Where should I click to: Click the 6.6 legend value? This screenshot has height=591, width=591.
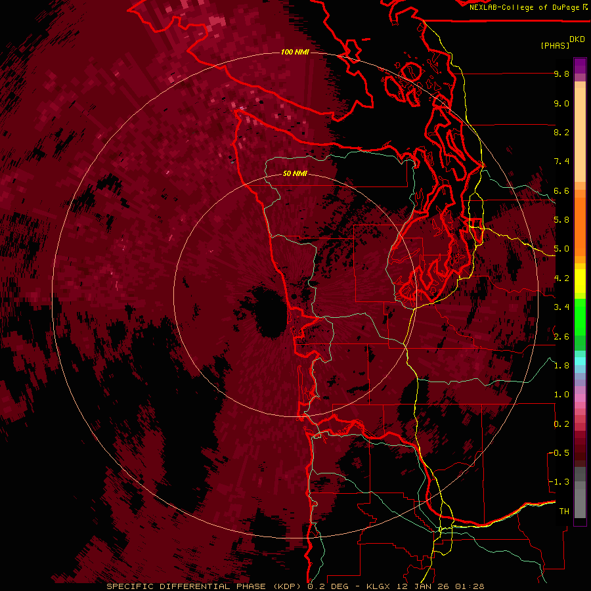tap(561, 190)
